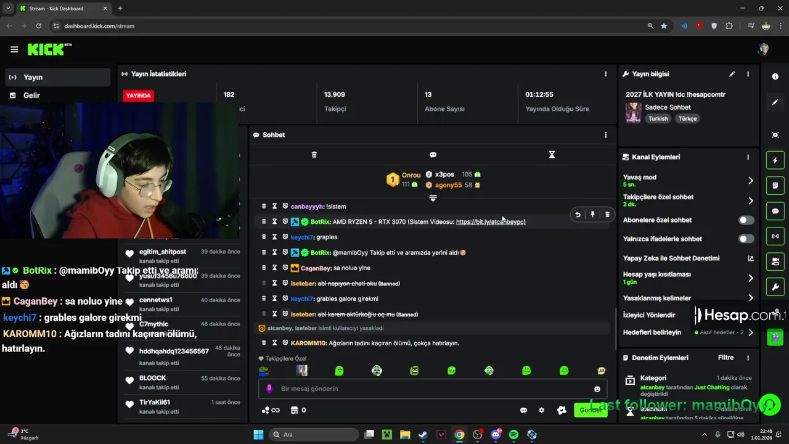789x444 pixels.
Task: Delete CaganBey's sa noluo yine message
Action: pyautogui.click(x=264, y=268)
